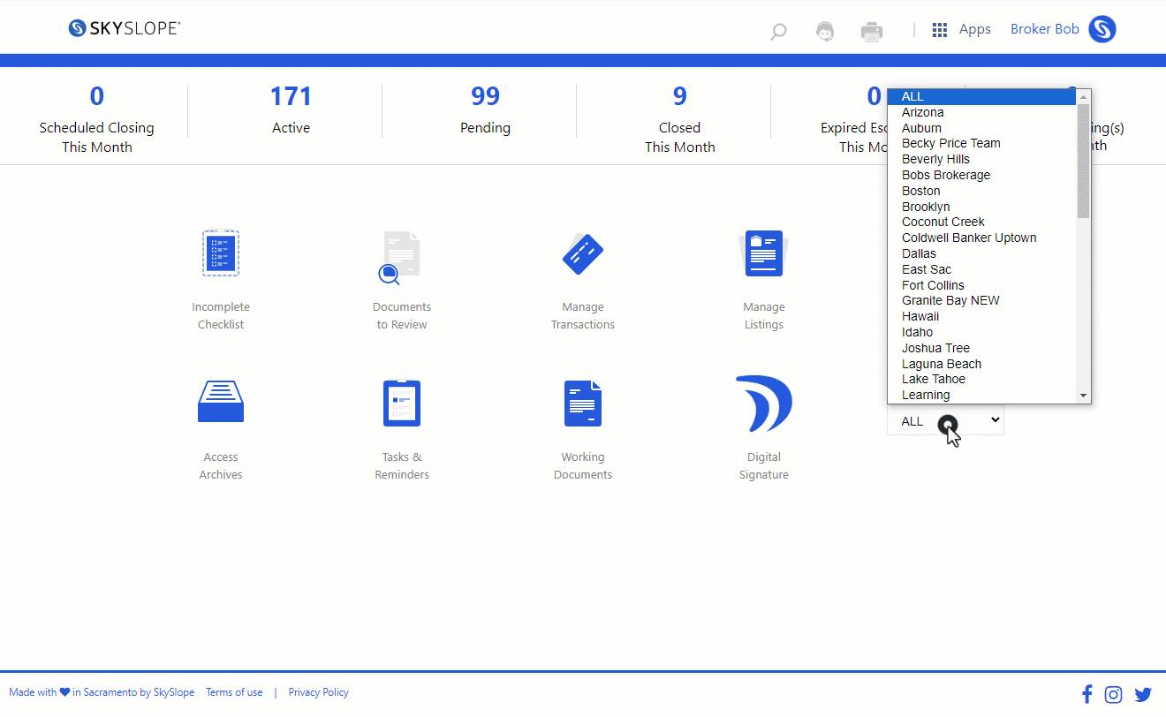Click the Broker Bob avatar icon
This screenshot has width=1166, height=717.
[1102, 29]
